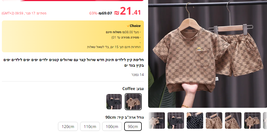Image resolution: width=267 pixels, height=137 pixels.
Task: Open thumbnail showing both coffee and black sets
Action: point(157,121)
